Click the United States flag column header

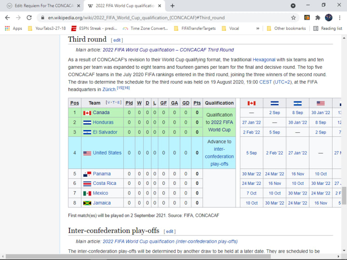(x=320, y=103)
